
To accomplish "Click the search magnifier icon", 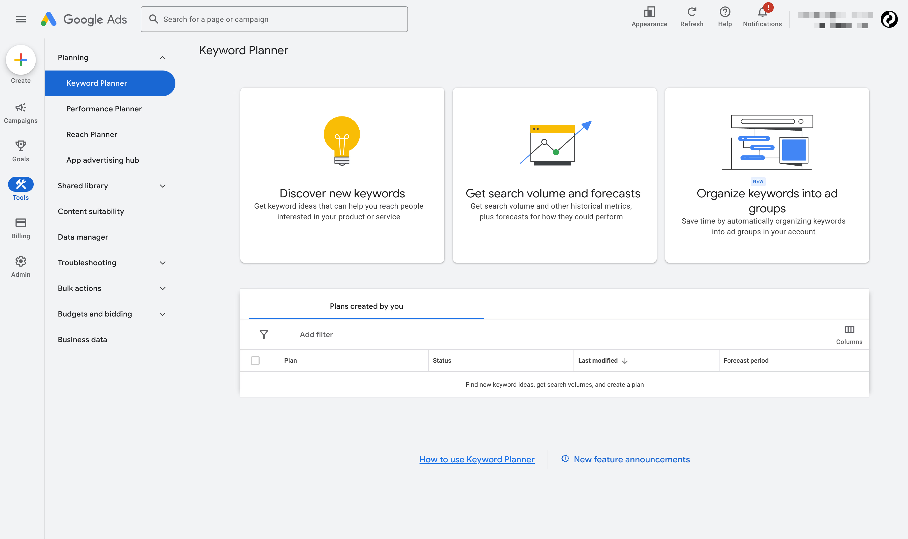I will (x=154, y=19).
